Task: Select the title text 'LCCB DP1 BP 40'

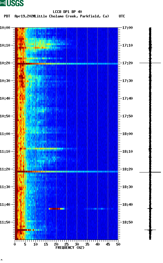Action: point(67,12)
